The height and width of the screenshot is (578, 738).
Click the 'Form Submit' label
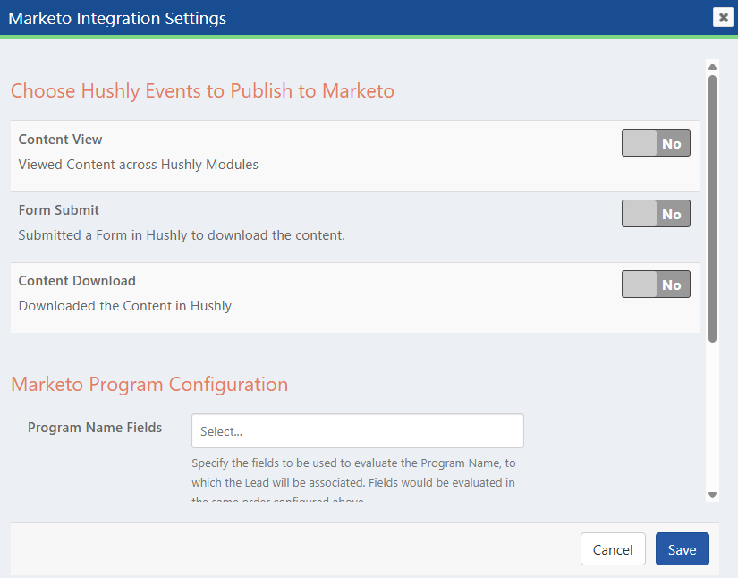(59, 210)
